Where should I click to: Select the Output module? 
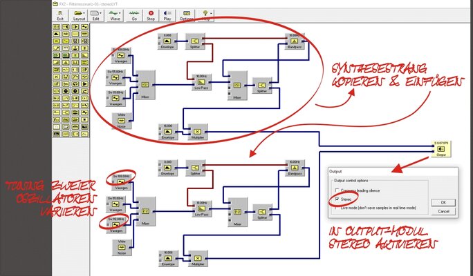[441, 148]
